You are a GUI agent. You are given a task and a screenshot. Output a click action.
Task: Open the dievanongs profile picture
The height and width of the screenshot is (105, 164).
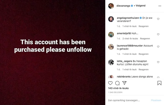point(111,6)
